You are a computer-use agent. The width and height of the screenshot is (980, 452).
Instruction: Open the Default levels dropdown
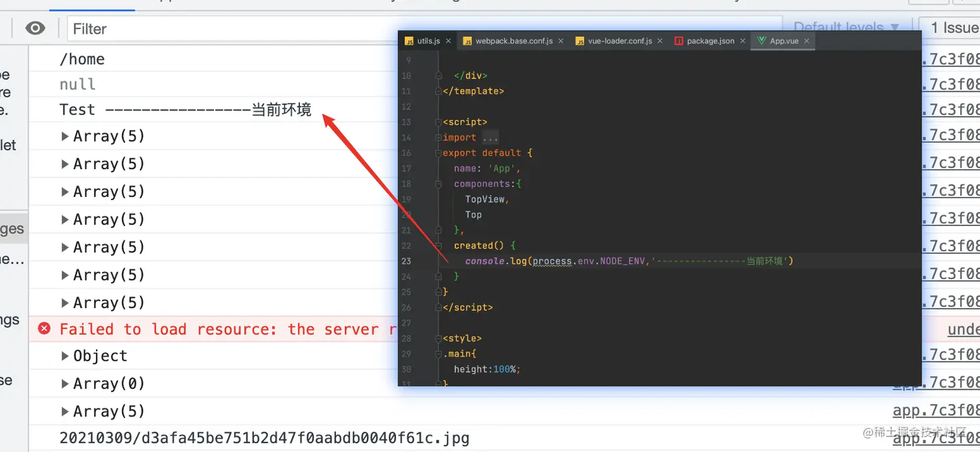coord(846,27)
